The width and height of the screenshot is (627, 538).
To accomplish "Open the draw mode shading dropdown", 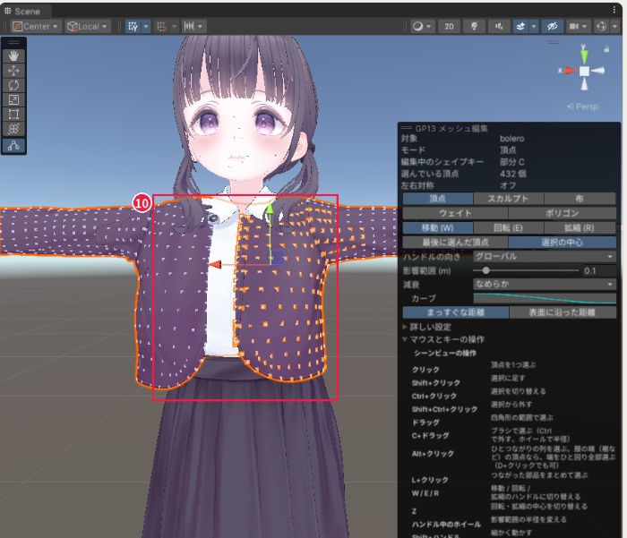I will pos(422,26).
